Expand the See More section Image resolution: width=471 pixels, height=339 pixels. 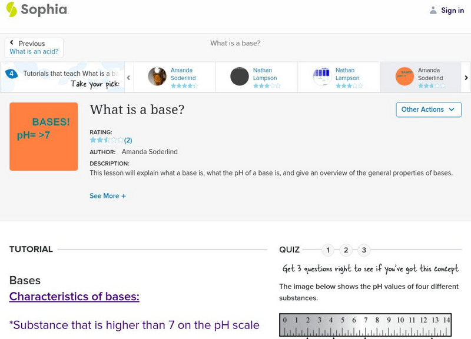(108, 195)
